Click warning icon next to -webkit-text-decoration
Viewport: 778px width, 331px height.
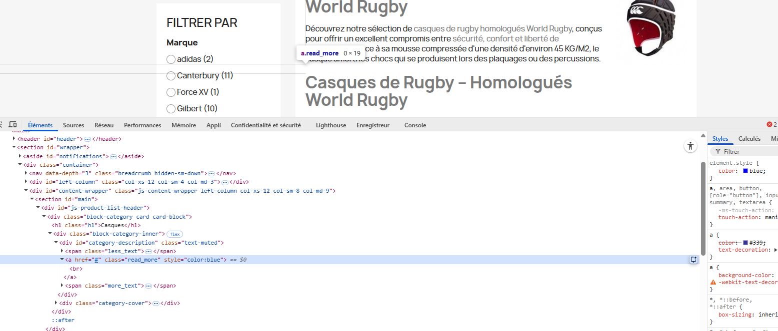pyautogui.click(x=713, y=282)
